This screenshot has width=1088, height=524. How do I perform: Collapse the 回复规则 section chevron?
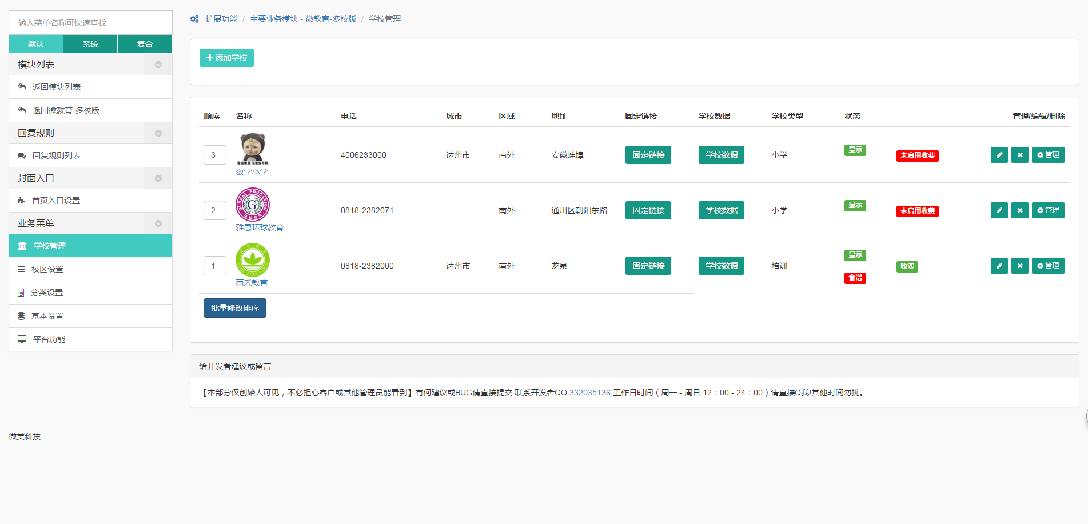158,133
